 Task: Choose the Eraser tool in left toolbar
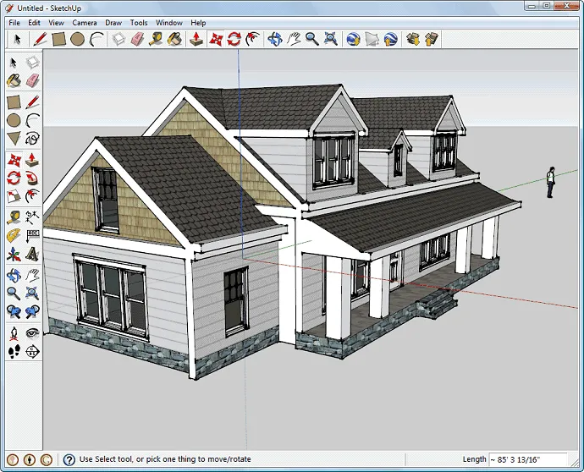click(x=32, y=81)
